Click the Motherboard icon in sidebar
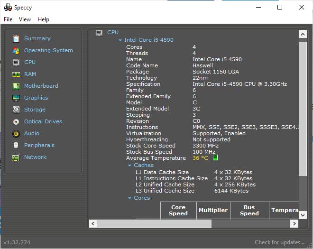 click(16, 86)
